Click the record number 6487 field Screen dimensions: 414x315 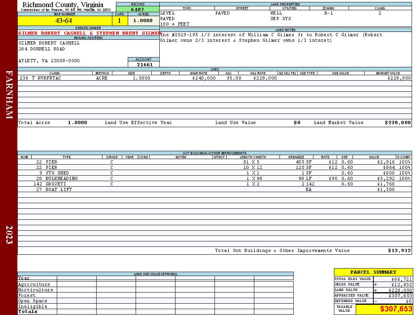coord(138,9)
